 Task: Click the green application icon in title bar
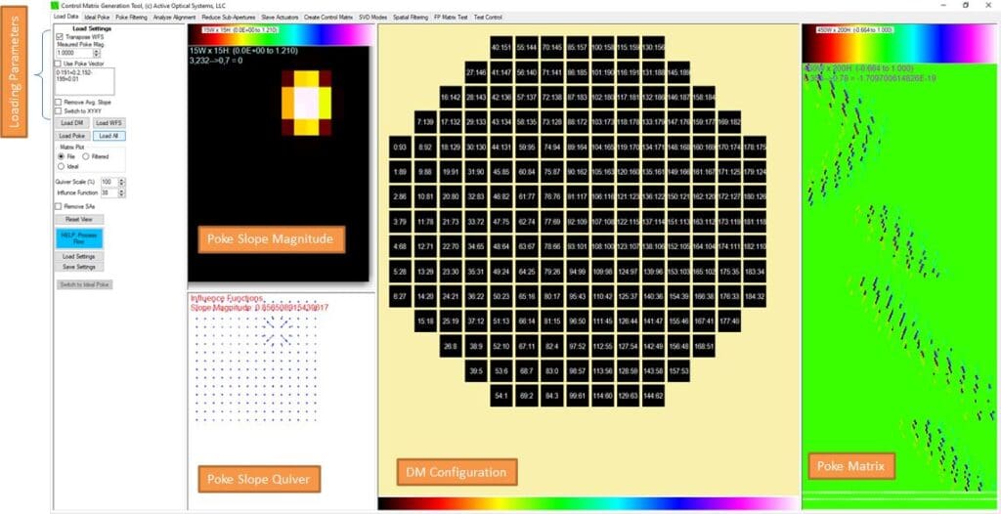56,5
